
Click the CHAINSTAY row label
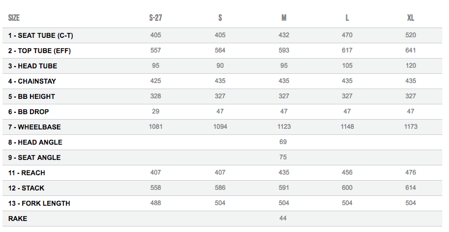pyautogui.click(x=32, y=81)
